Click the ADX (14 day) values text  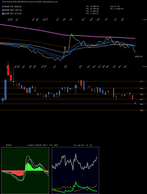82,145
